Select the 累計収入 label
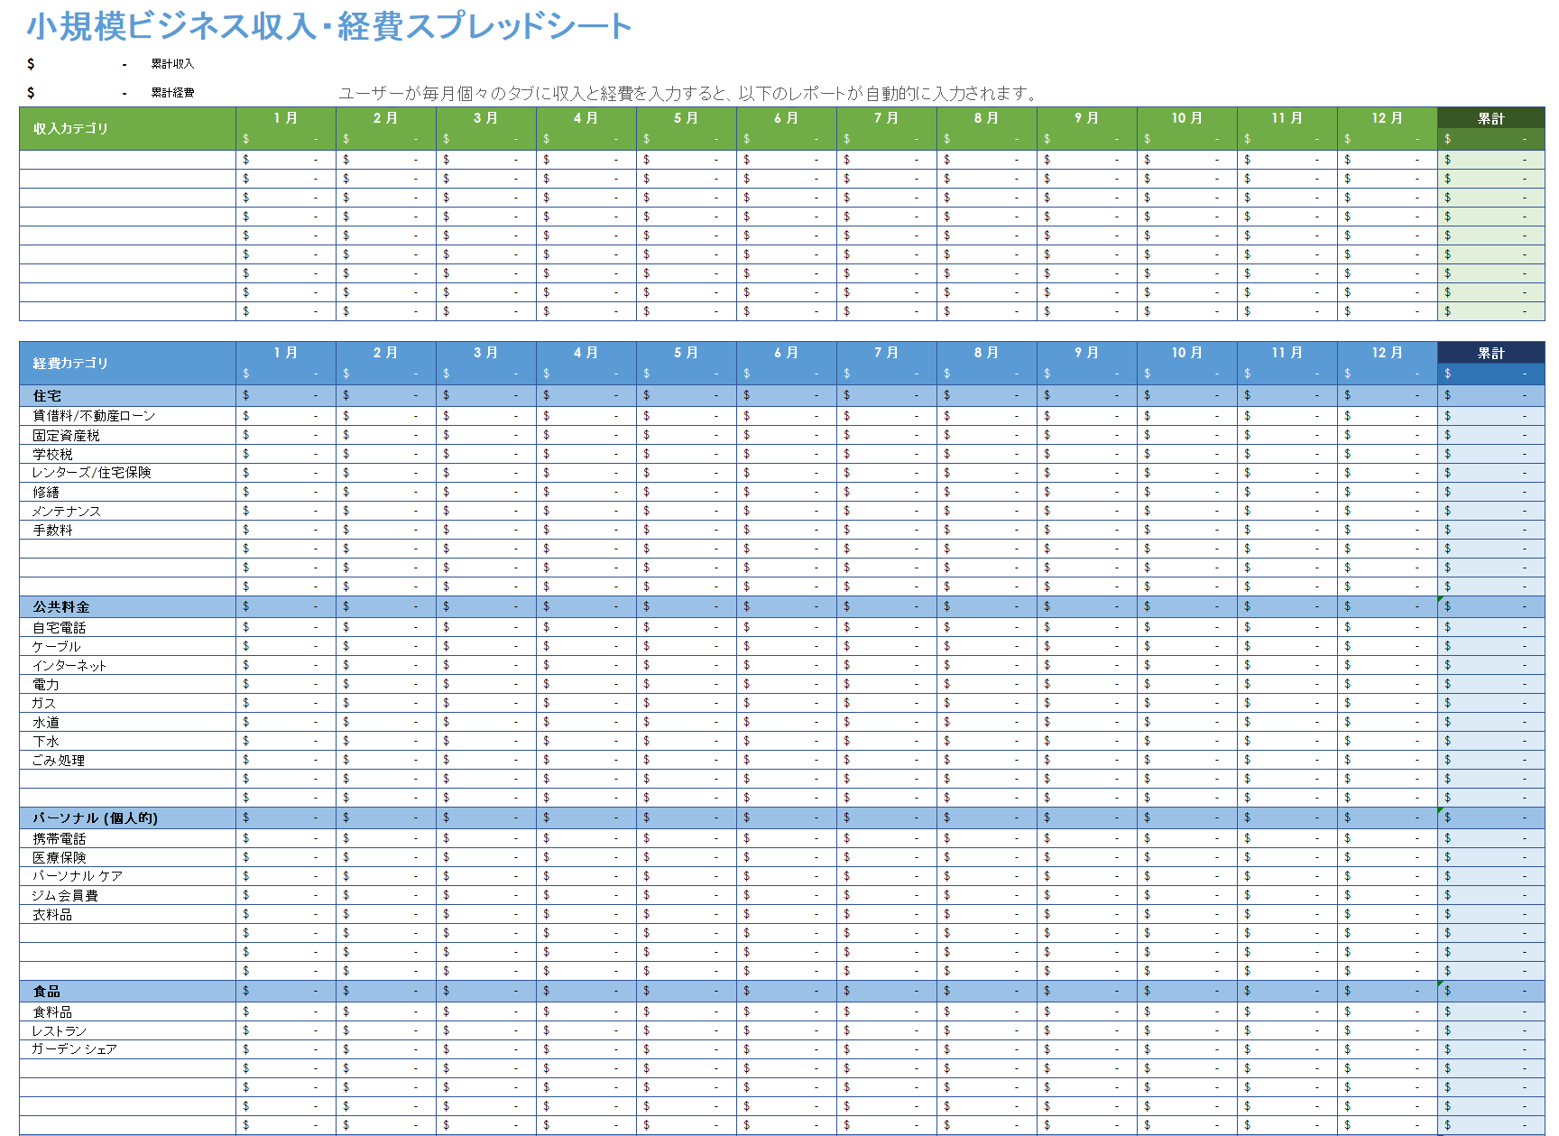The image size is (1559, 1136). [172, 64]
